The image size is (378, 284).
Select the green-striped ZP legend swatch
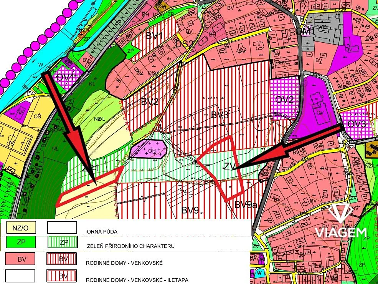[x=62, y=242]
